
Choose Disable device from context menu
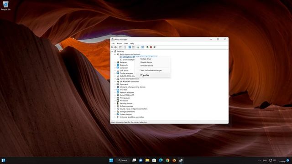(152, 62)
